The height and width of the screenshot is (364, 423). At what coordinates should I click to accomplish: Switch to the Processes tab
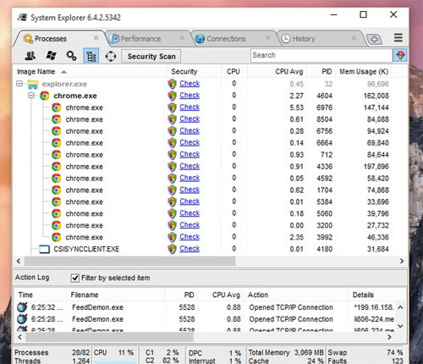coord(50,39)
